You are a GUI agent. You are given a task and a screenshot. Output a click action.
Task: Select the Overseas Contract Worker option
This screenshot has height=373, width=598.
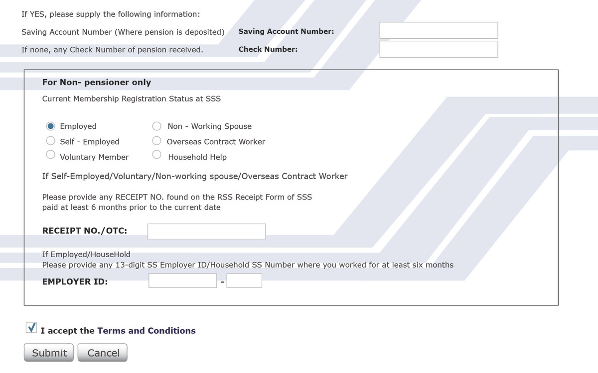point(156,141)
